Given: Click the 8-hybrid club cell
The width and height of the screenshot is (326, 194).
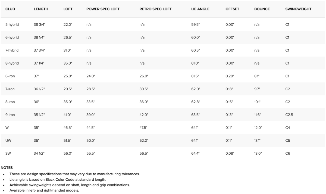Looking at the screenshot, I should coord(12,63).
